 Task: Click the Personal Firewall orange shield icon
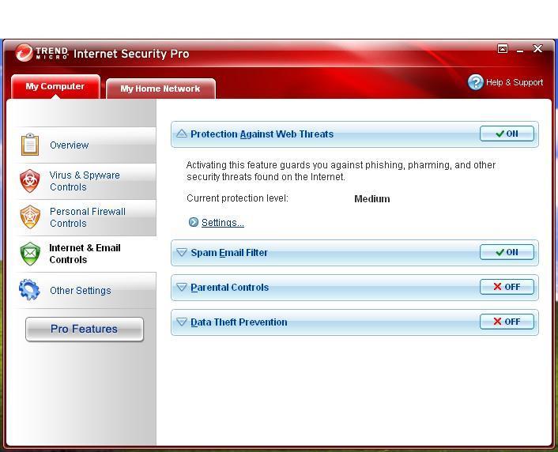point(30,217)
